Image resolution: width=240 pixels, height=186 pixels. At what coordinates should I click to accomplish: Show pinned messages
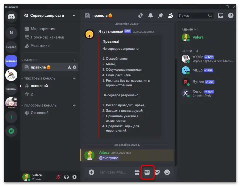pos(160,15)
